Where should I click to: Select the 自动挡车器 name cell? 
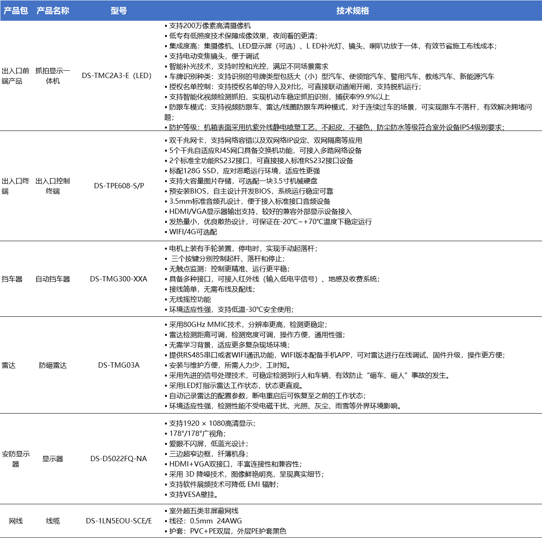(52, 279)
